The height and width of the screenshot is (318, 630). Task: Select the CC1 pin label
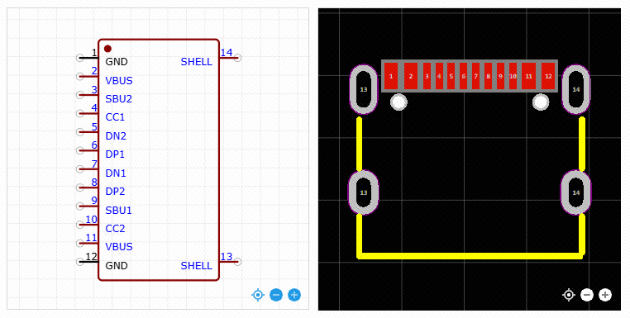[115, 117]
